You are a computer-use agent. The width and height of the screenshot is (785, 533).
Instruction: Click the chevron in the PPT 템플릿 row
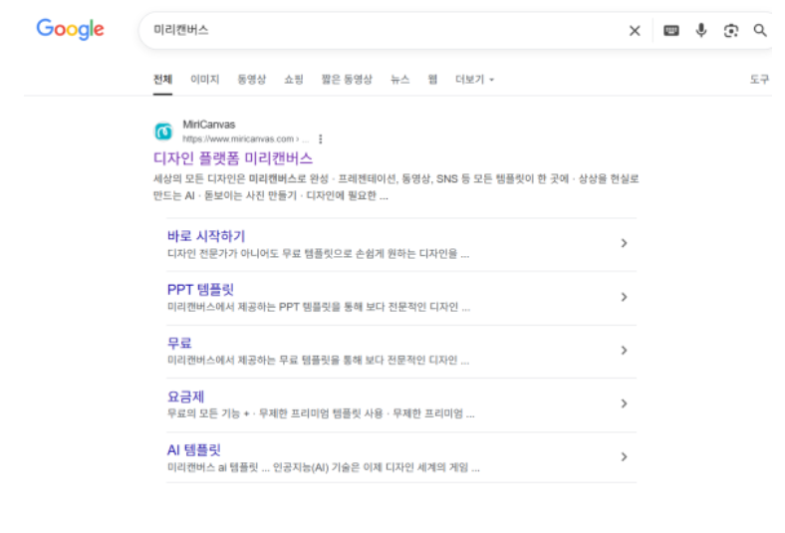[624, 297]
